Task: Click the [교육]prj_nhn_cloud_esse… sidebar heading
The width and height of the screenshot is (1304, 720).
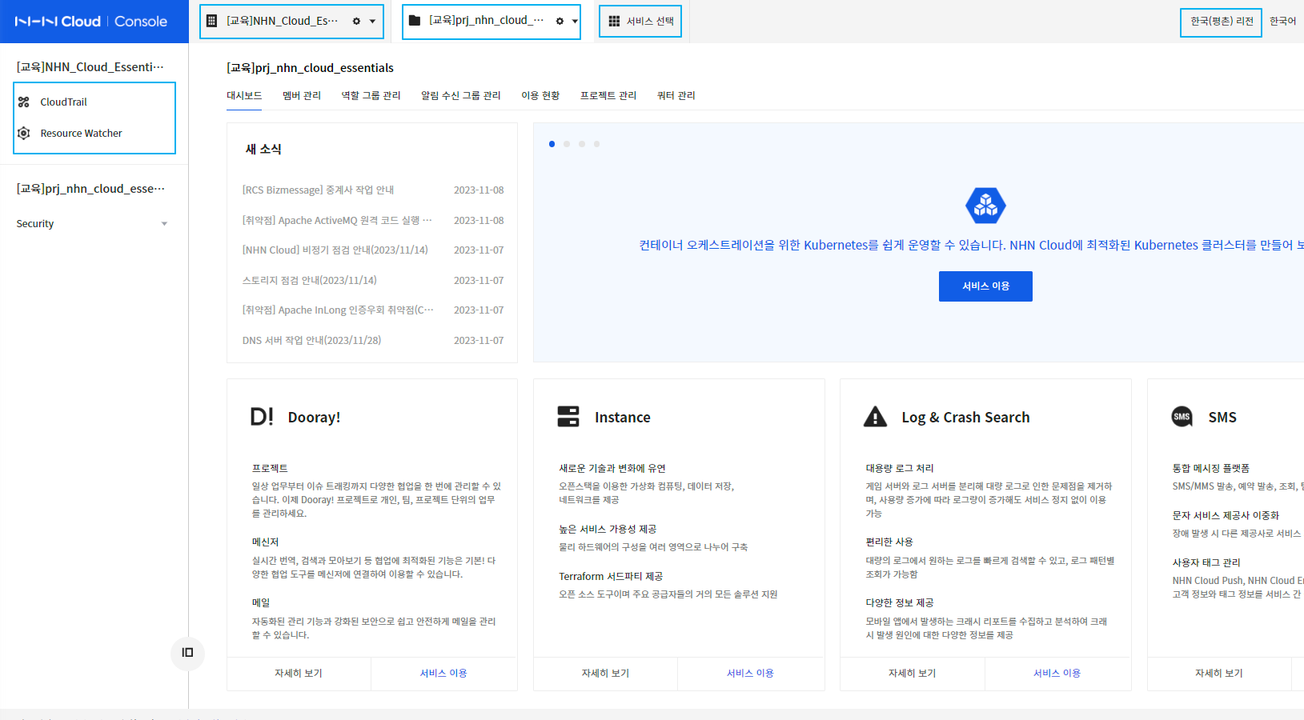Action: tap(90, 189)
